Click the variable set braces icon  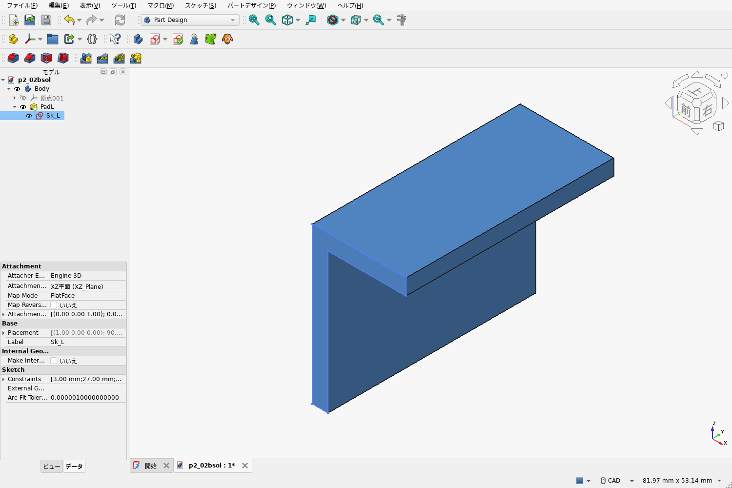92,39
